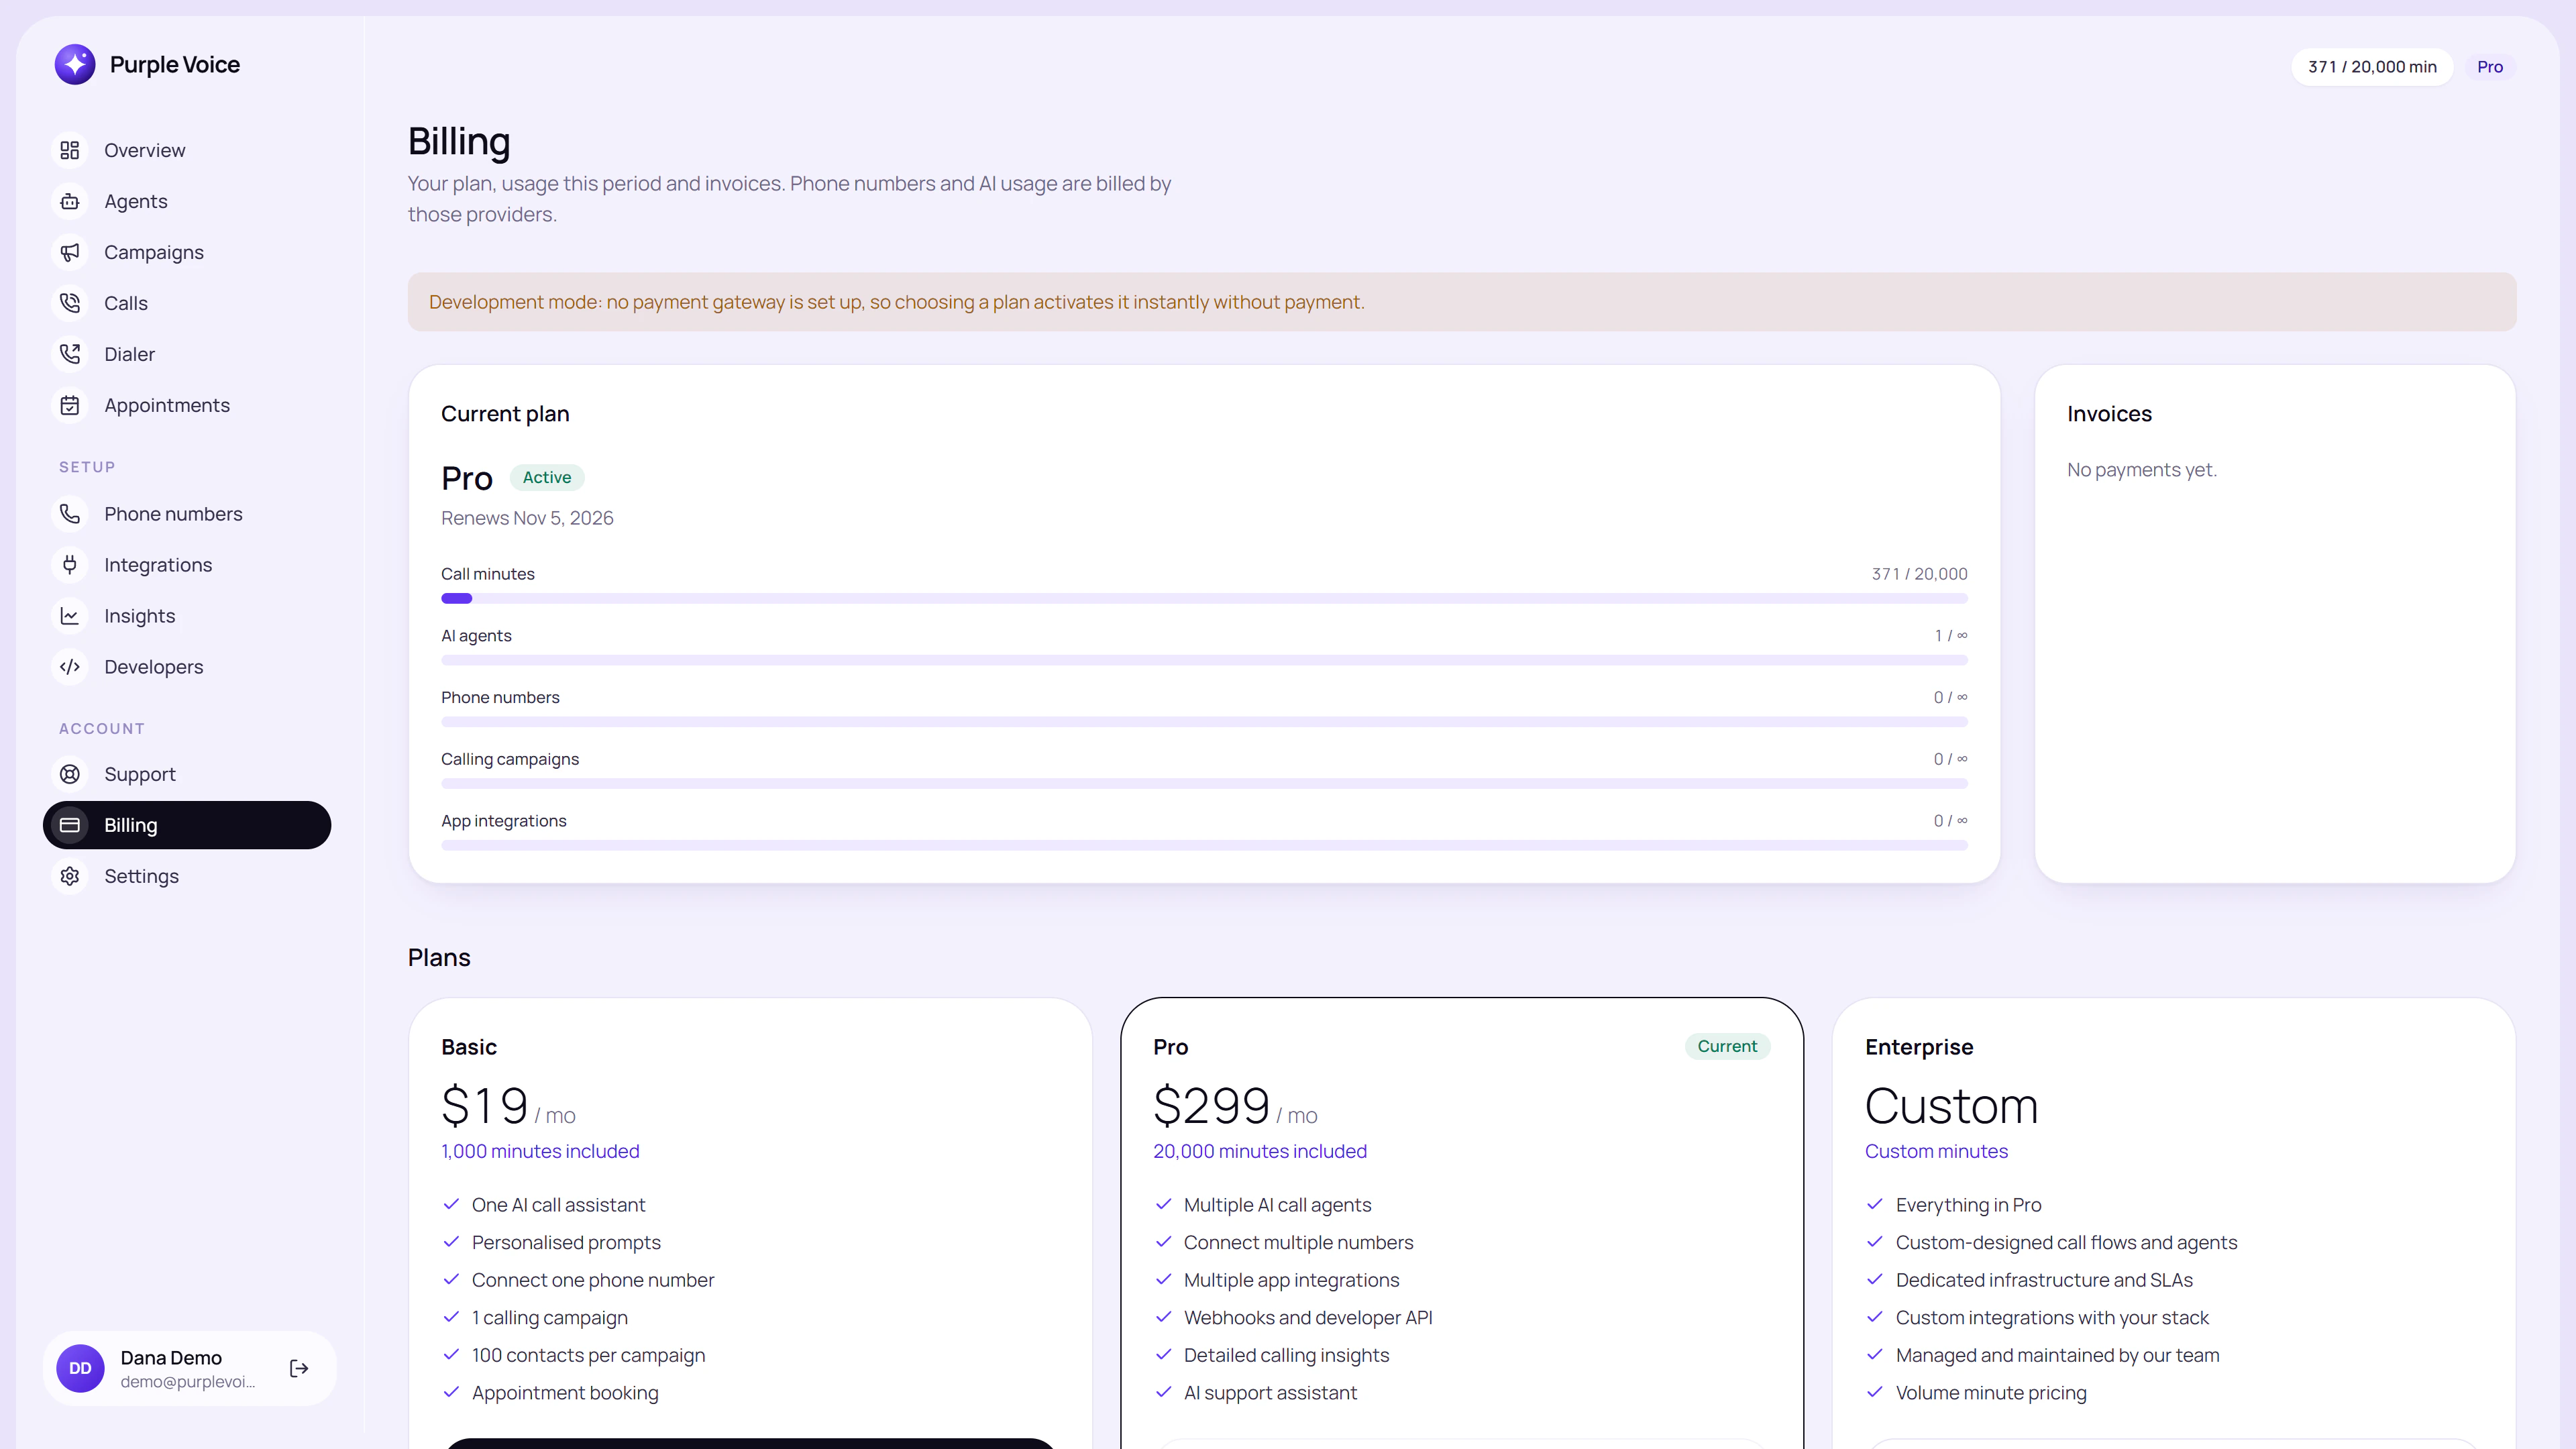Click the Development mode notice banner
This screenshot has height=1449, width=2576.
click(x=1462, y=302)
